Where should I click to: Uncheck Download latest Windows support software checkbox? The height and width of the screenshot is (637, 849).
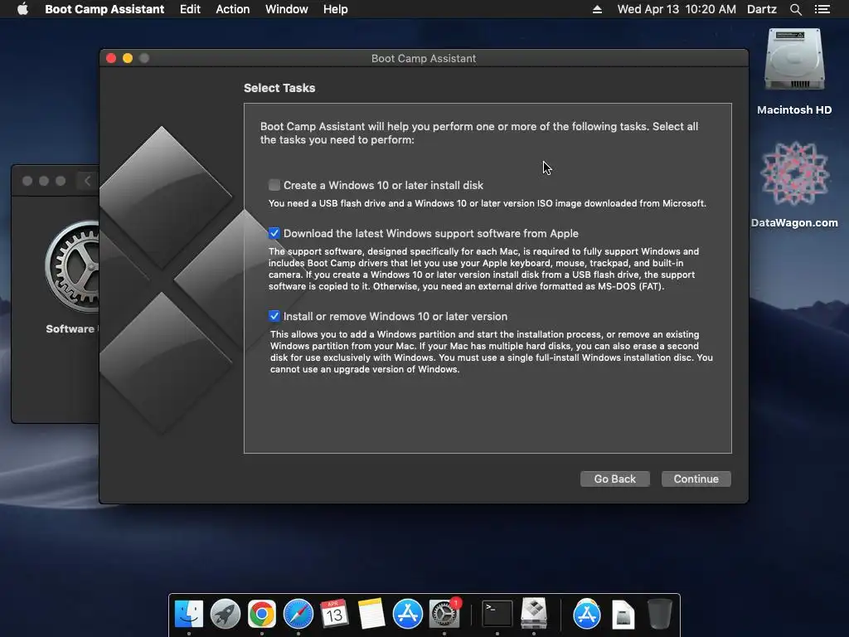274,233
